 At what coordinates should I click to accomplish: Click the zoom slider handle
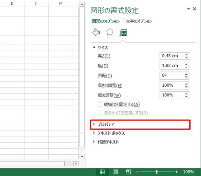(x=157, y=172)
